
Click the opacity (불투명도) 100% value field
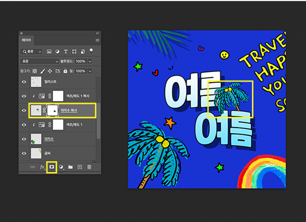click(81, 61)
